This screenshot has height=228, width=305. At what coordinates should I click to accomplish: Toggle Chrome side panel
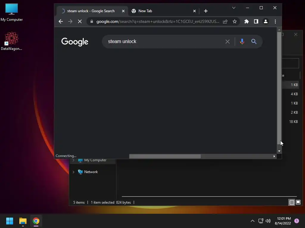pyautogui.click(x=256, y=21)
